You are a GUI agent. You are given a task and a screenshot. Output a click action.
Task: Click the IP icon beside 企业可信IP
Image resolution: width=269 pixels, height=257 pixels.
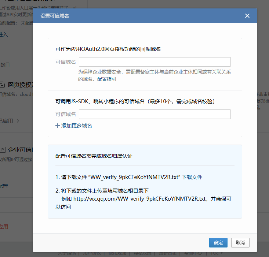2,150
